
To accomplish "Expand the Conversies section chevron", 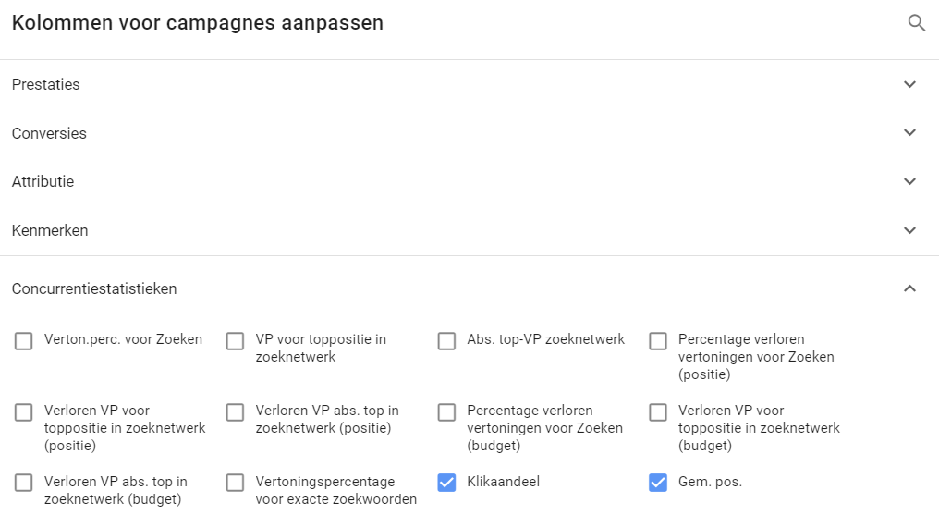I will 909,133.
